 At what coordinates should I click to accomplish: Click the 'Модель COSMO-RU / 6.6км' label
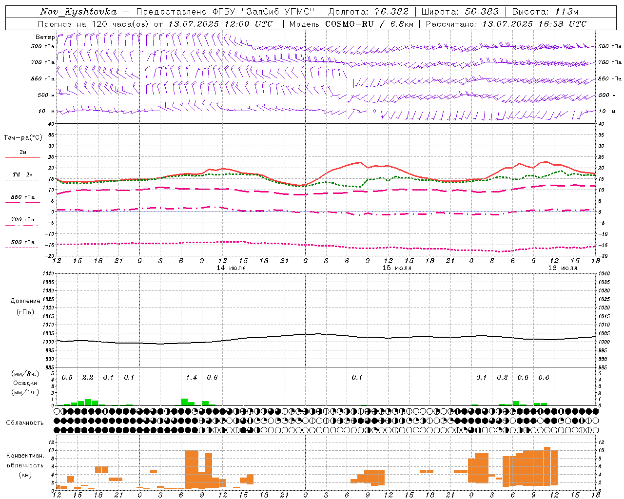(351, 24)
